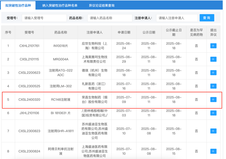
Task: Select the CXSL2101115 cell
Action: 29,59
